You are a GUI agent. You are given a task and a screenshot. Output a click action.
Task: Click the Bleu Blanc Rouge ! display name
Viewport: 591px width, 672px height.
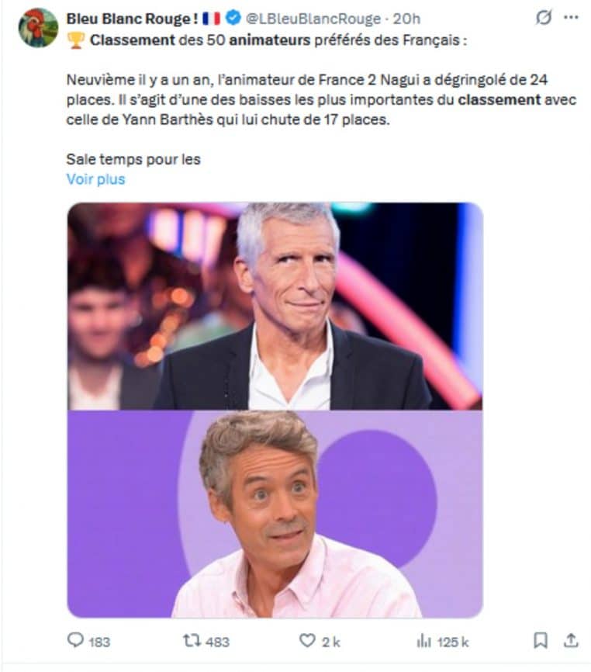tap(133, 19)
